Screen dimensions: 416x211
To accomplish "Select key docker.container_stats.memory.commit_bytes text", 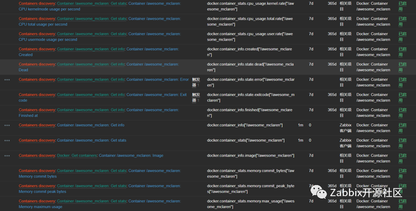I will [251, 174].
